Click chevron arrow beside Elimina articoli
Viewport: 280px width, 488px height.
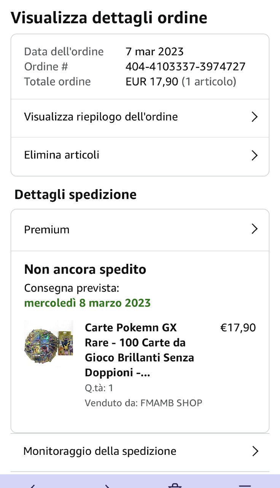[255, 155]
